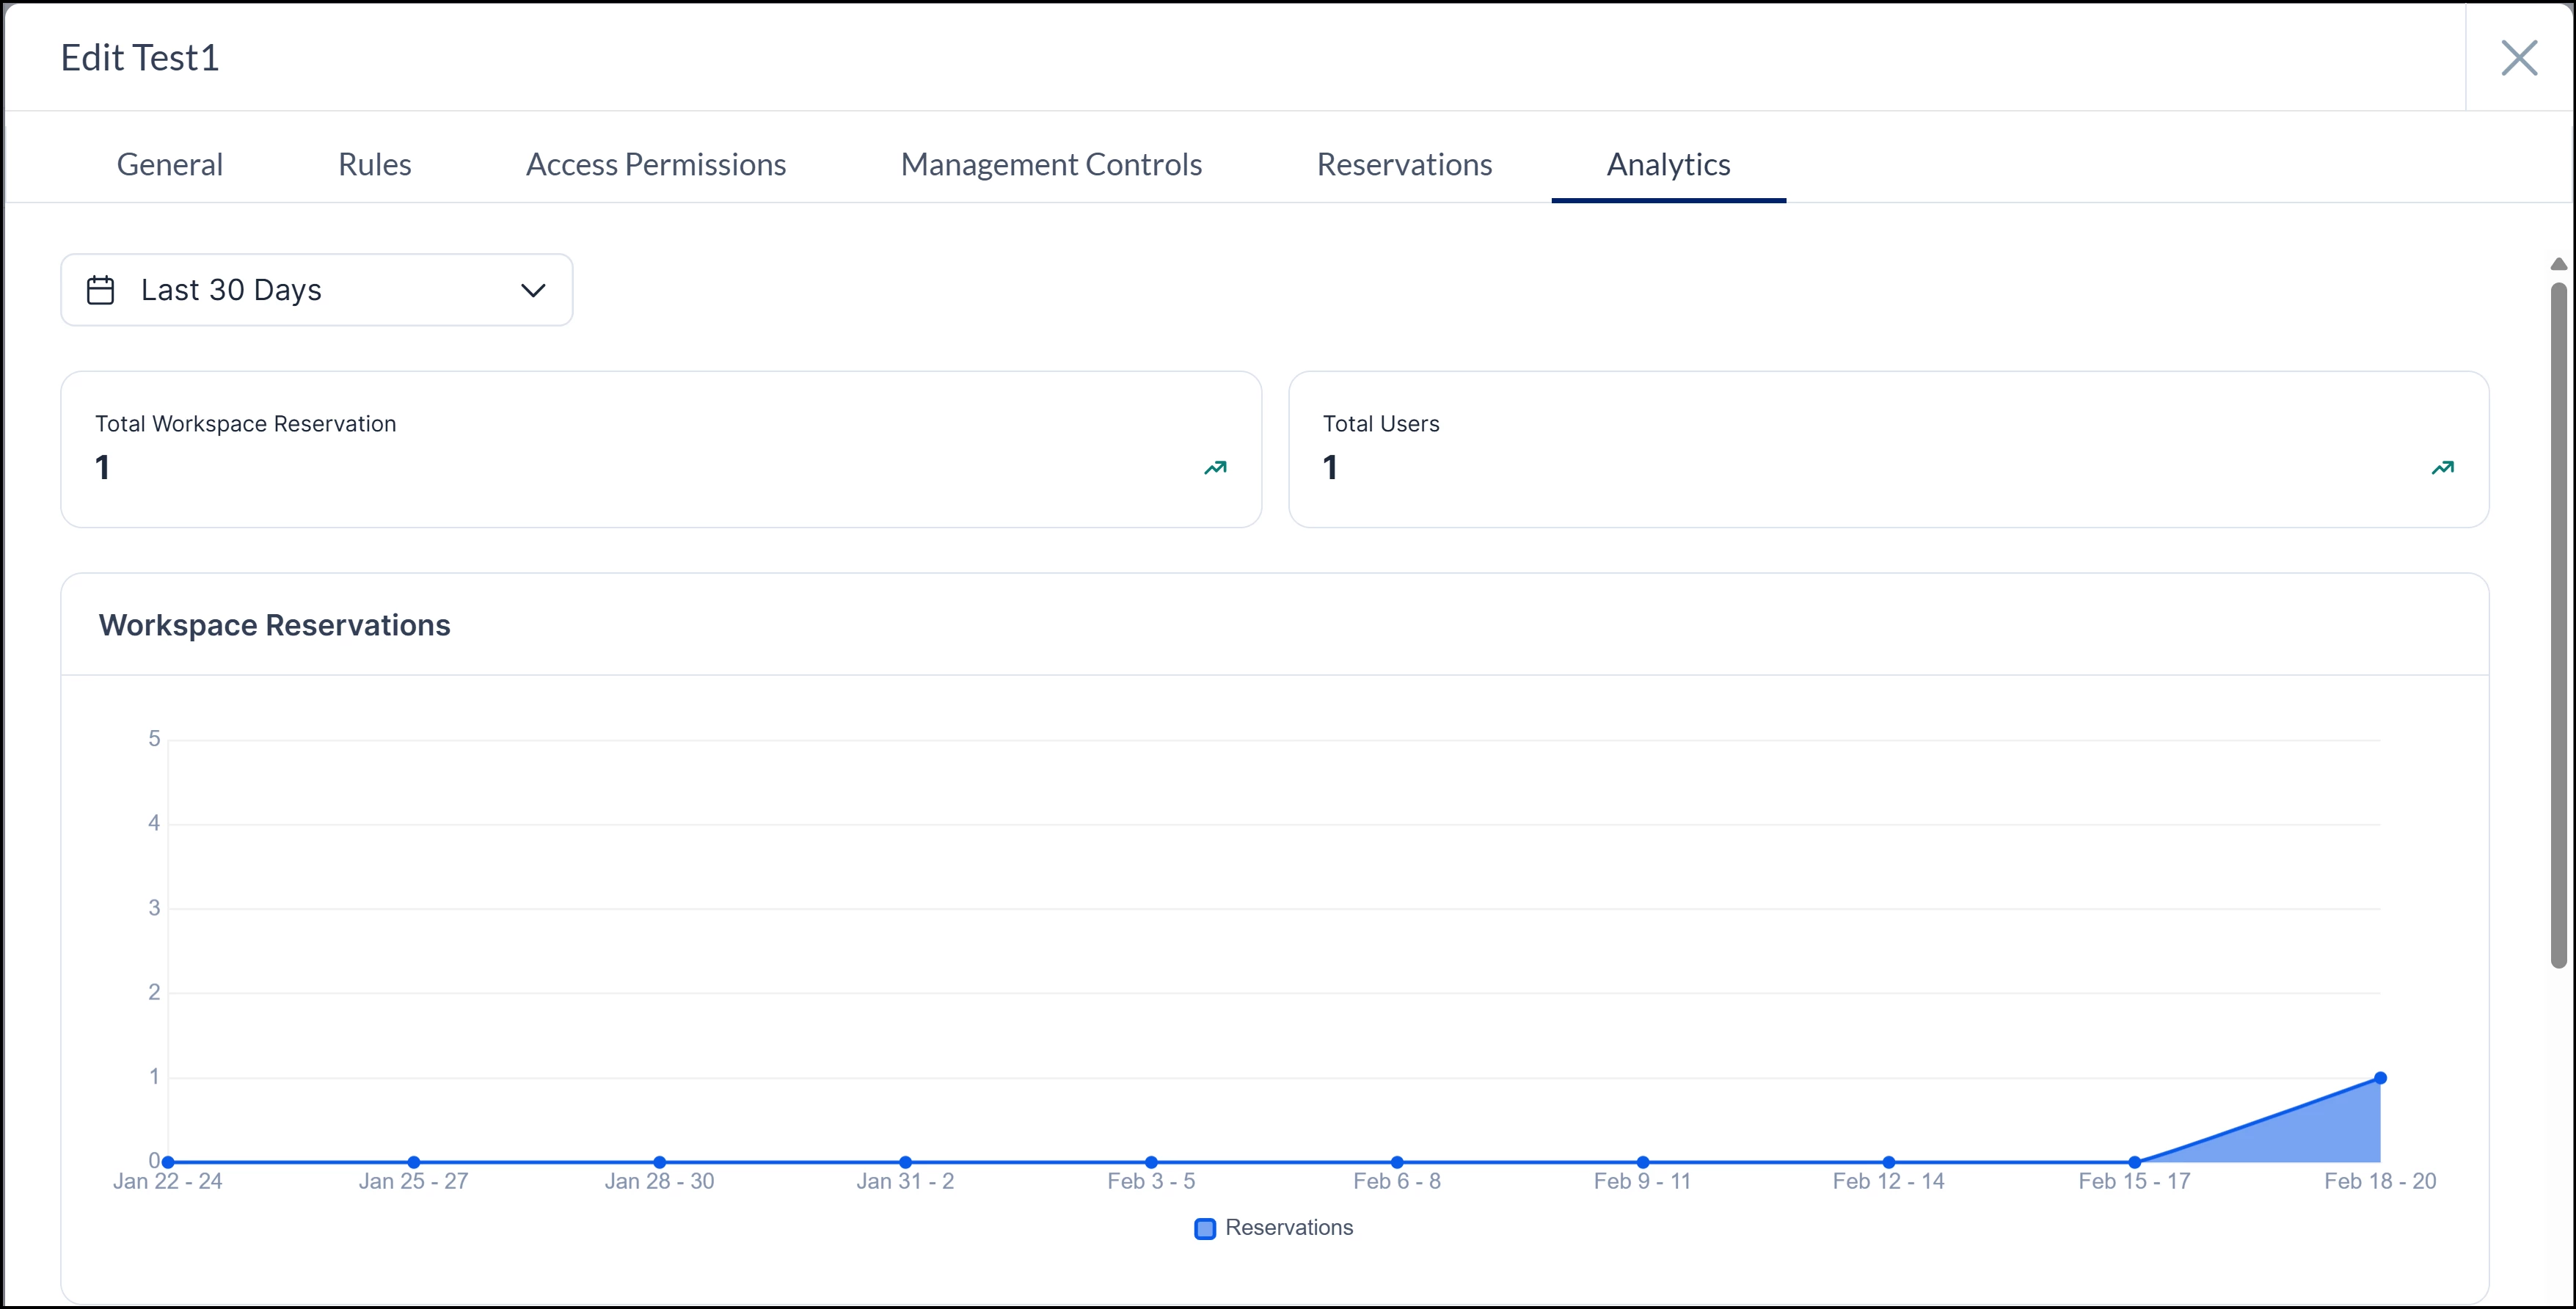
Task: Click calendar icon in date range selector
Action: click(x=101, y=290)
